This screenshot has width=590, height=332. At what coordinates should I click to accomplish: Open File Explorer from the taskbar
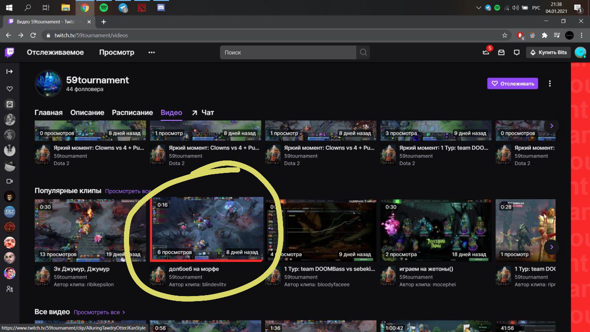[65, 7]
